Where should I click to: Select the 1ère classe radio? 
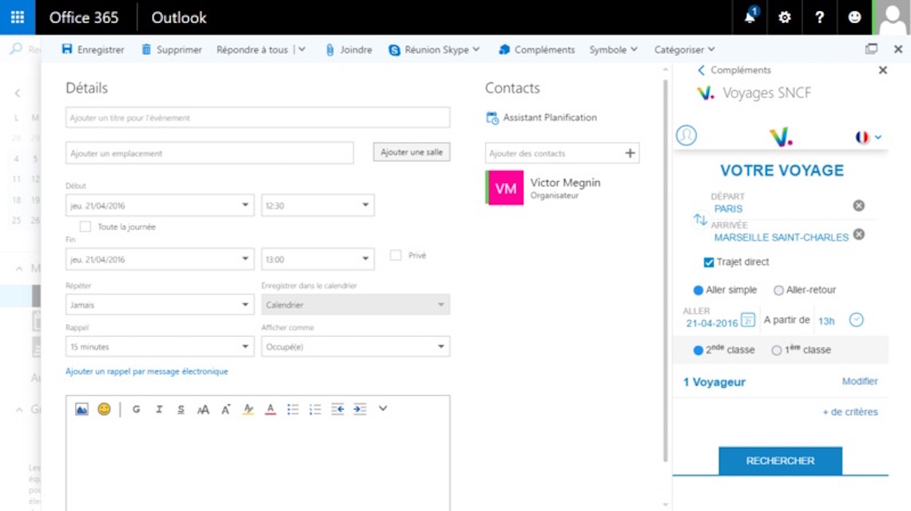pyautogui.click(x=776, y=351)
